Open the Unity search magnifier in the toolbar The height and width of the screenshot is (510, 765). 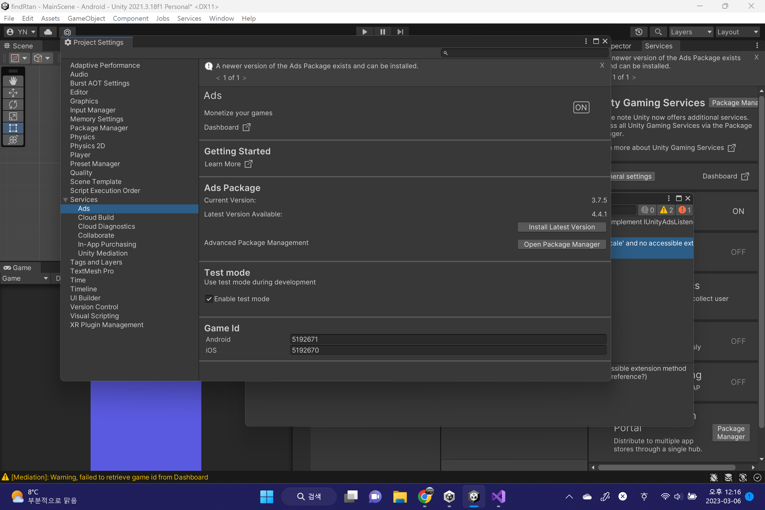[x=658, y=32]
